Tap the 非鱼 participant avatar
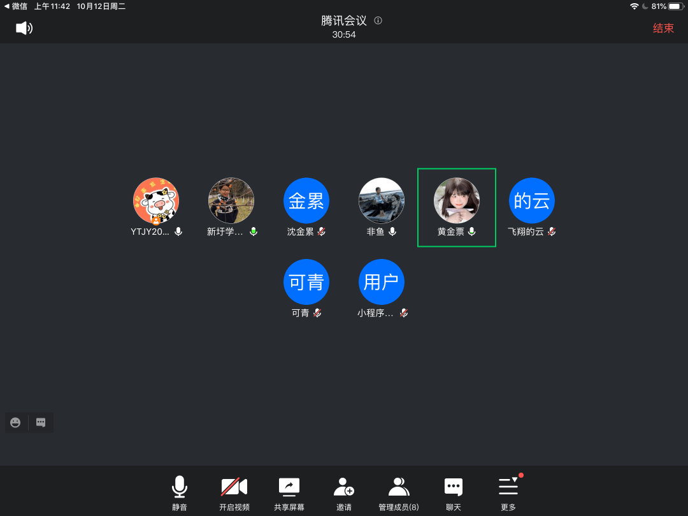Viewport: 688px width, 516px height. tap(381, 200)
